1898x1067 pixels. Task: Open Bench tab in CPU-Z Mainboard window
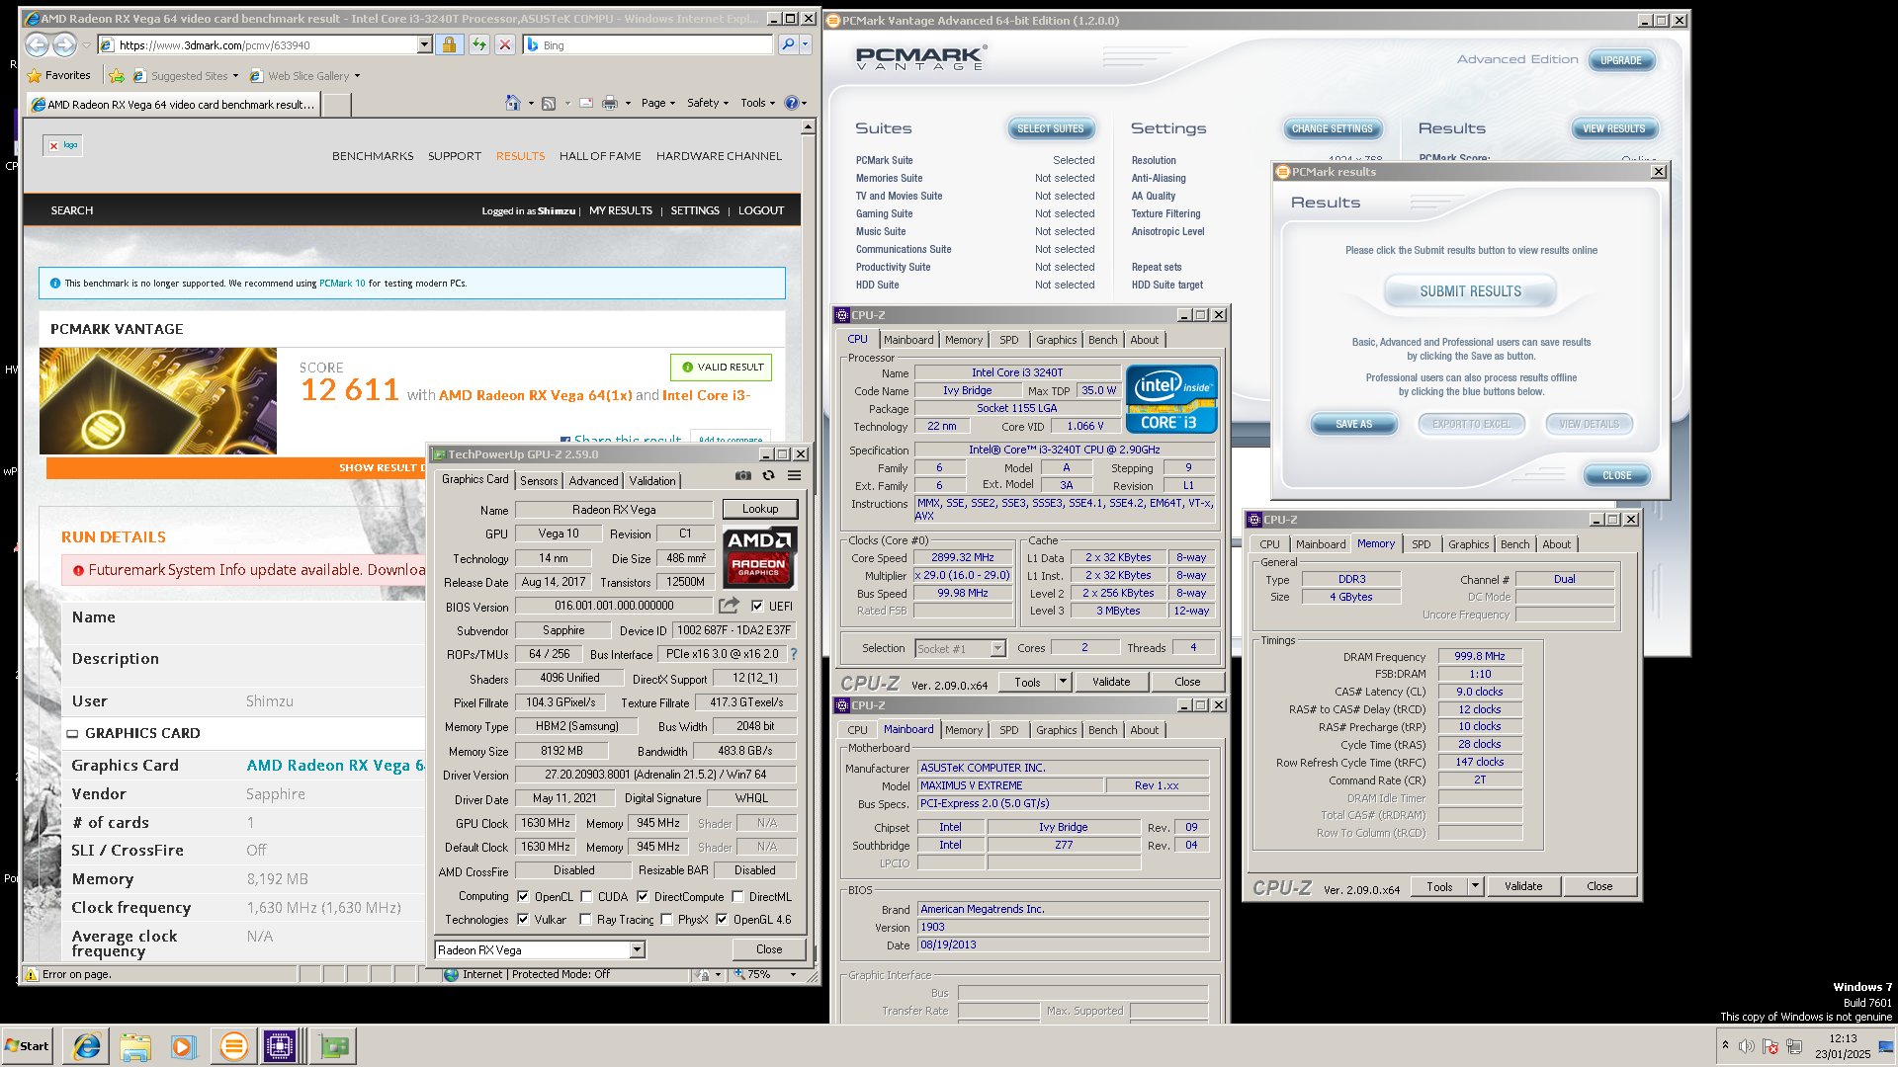1102,730
